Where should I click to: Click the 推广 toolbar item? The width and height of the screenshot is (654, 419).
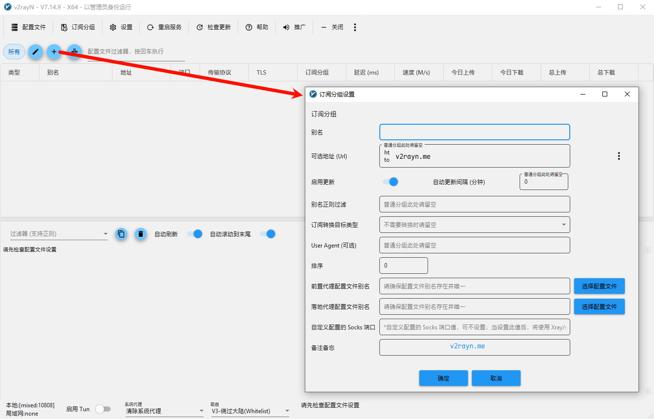(294, 27)
